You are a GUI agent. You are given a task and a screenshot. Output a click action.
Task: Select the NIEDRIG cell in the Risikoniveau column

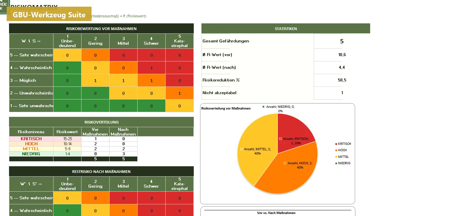pos(31,154)
